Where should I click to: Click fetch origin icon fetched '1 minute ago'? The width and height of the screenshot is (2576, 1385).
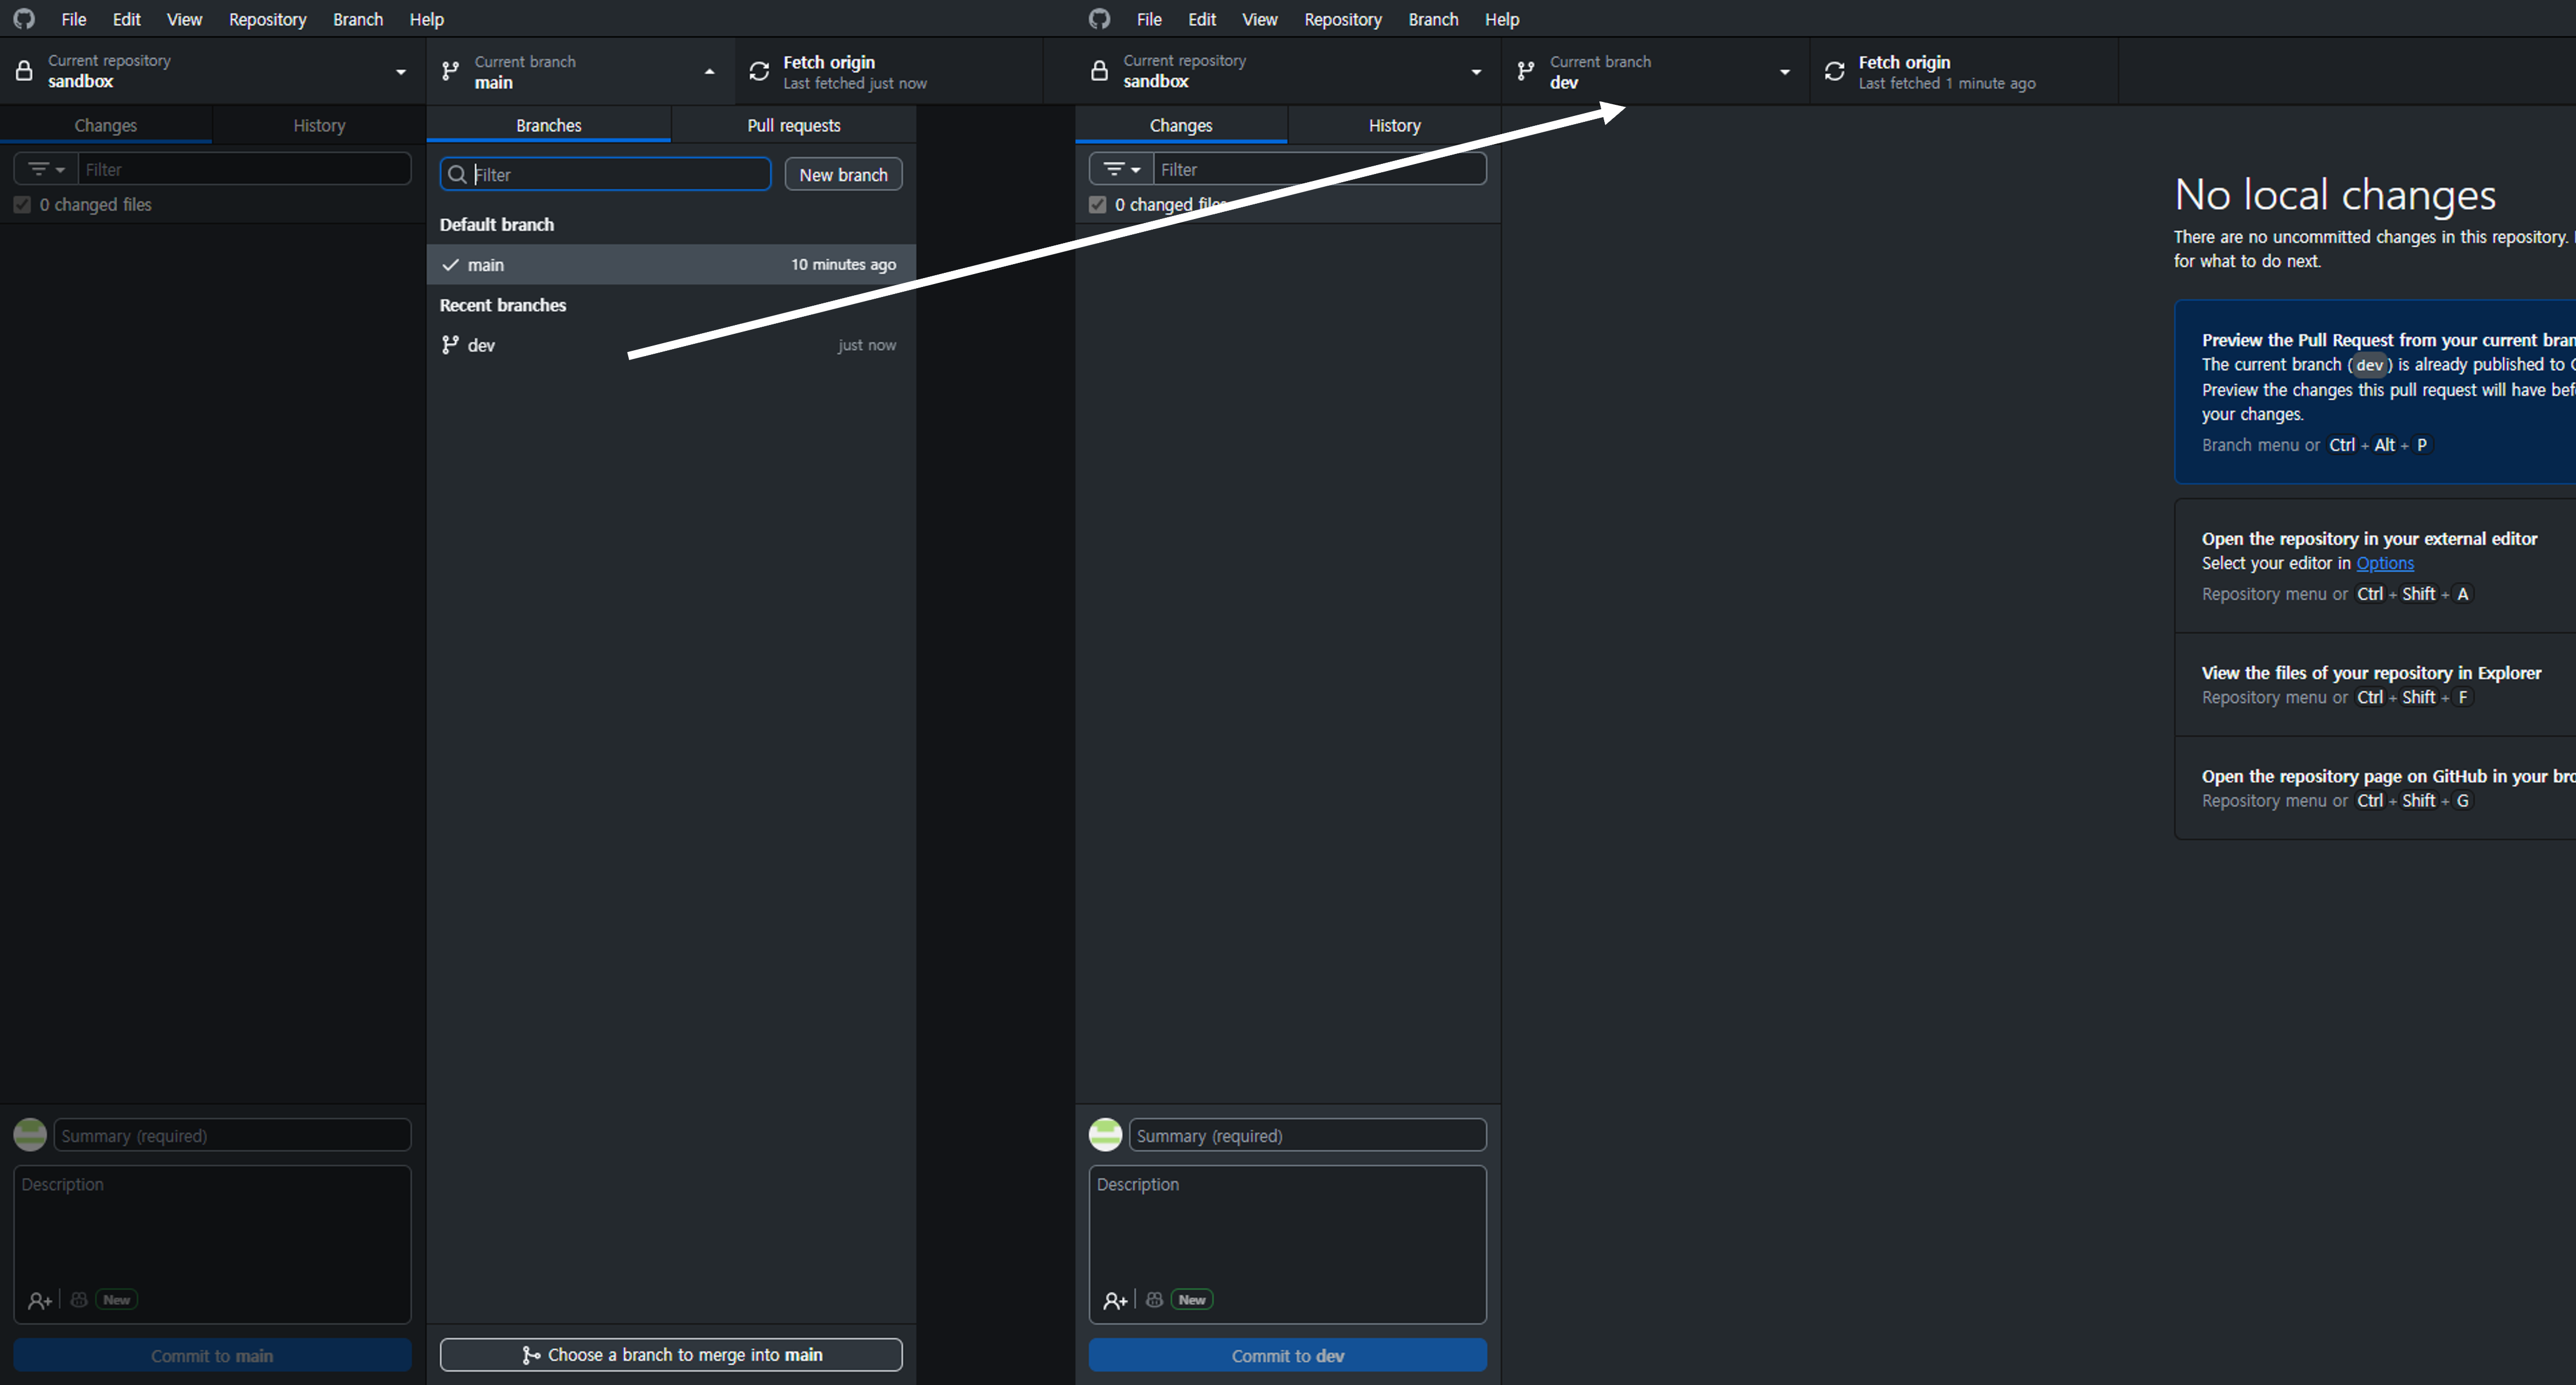pyautogui.click(x=1834, y=72)
